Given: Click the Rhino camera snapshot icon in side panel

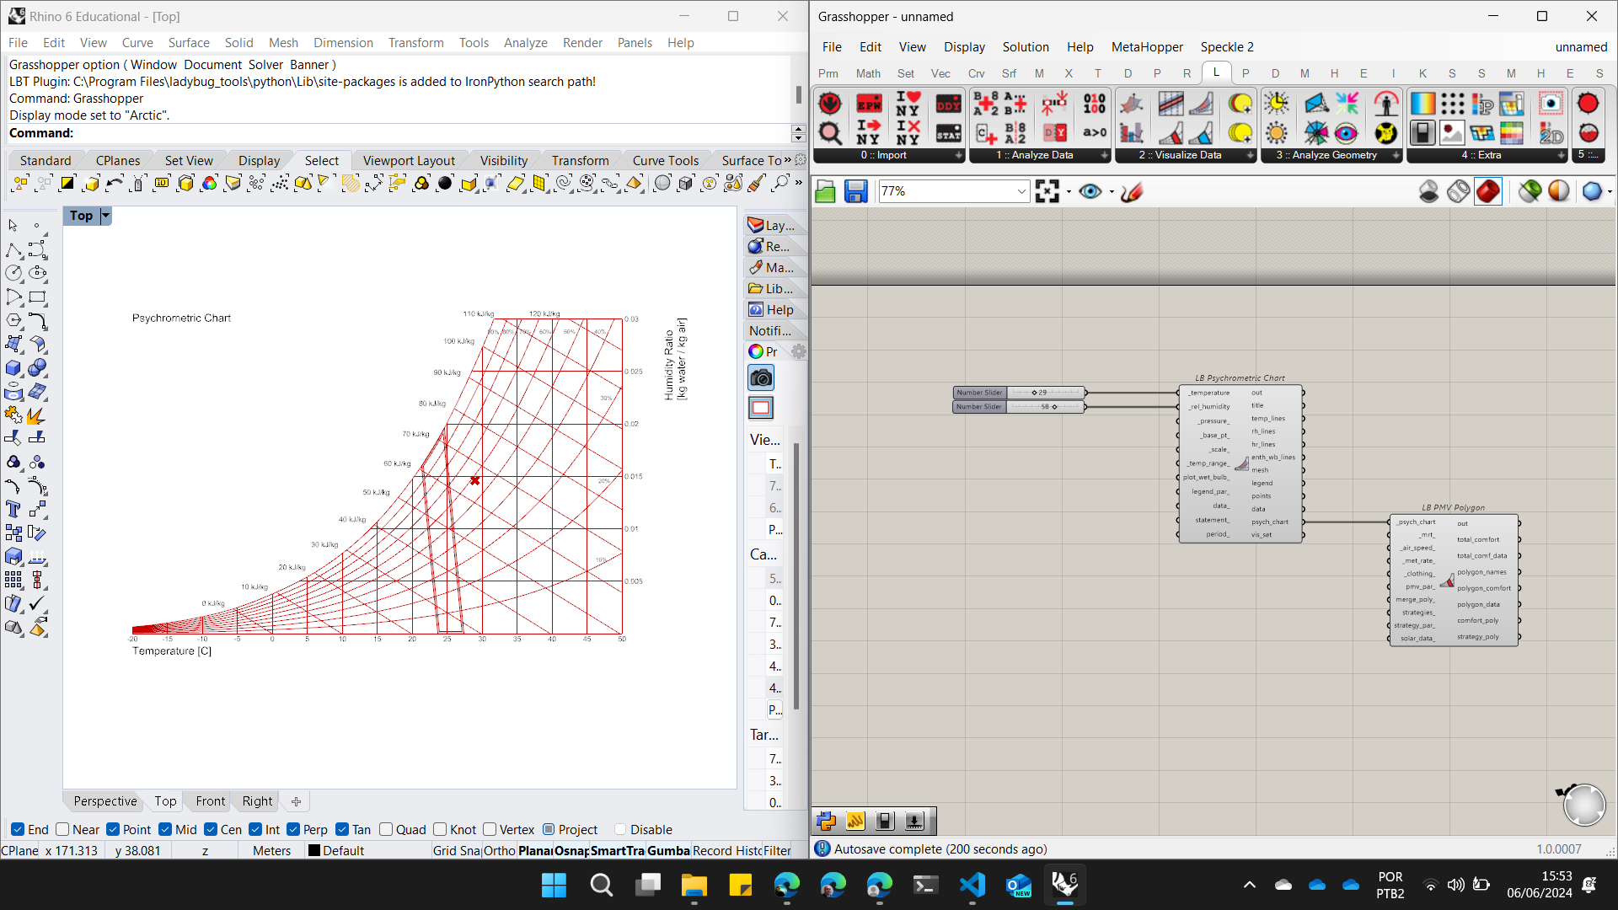Looking at the screenshot, I should point(761,378).
